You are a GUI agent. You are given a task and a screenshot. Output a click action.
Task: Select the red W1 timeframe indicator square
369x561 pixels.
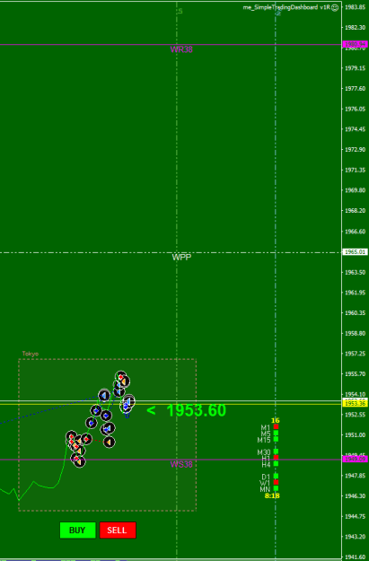[276, 482]
